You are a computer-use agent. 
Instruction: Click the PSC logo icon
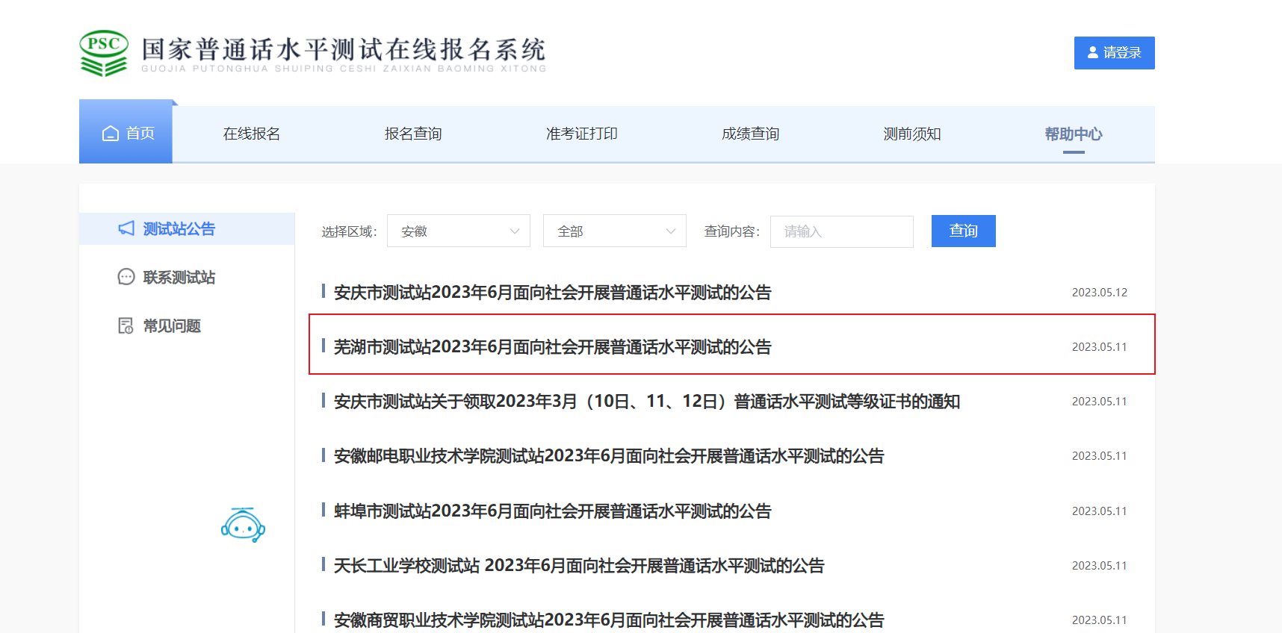pyautogui.click(x=104, y=53)
